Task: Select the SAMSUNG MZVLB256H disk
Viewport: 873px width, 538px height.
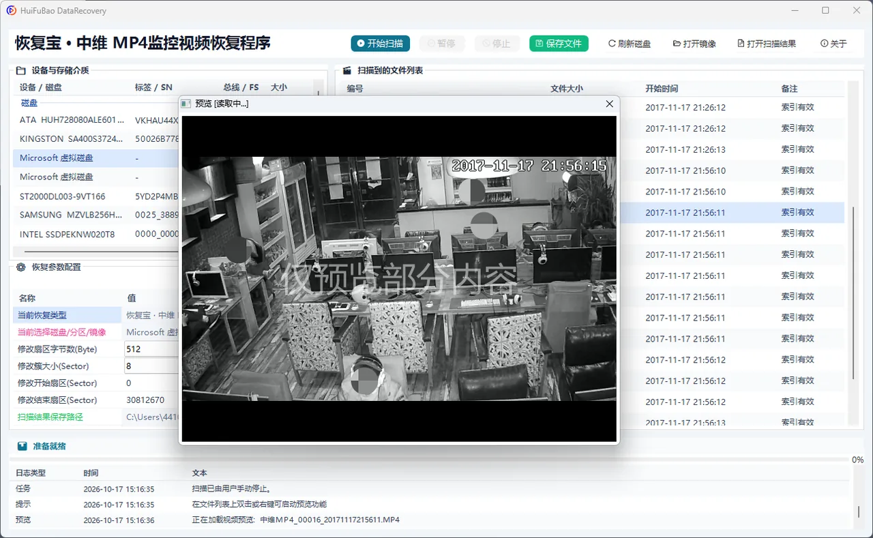Action: coord(95,215)
